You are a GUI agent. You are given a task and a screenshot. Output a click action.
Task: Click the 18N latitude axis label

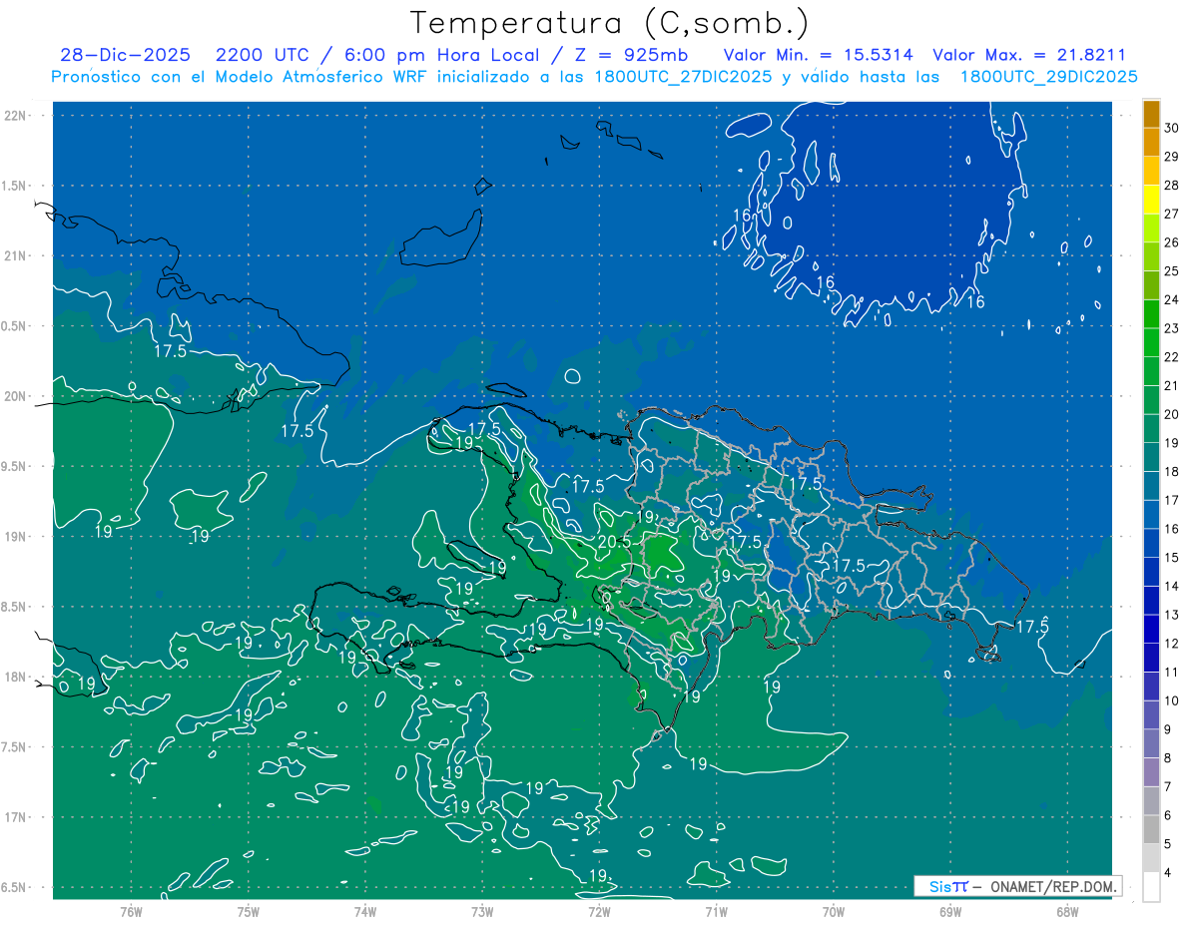(x=16, y=678)
